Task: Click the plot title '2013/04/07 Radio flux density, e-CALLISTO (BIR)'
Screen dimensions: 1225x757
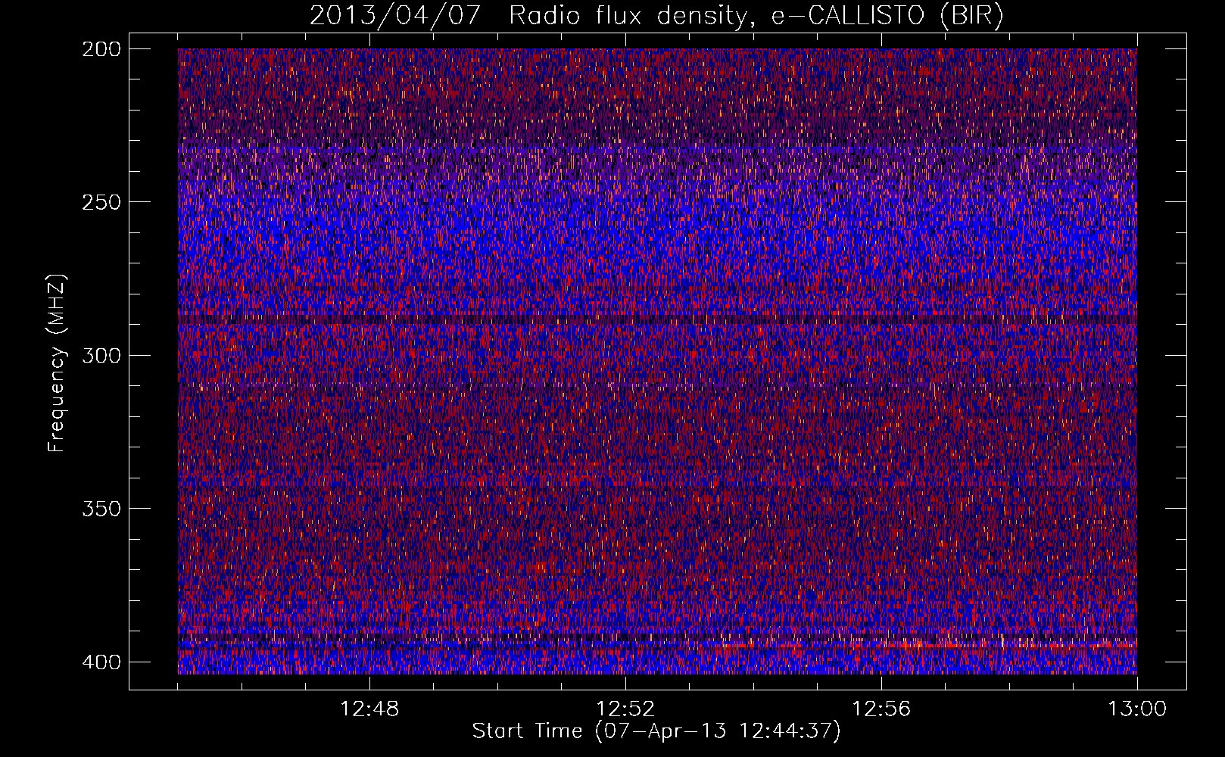Action: coord(656,16)
